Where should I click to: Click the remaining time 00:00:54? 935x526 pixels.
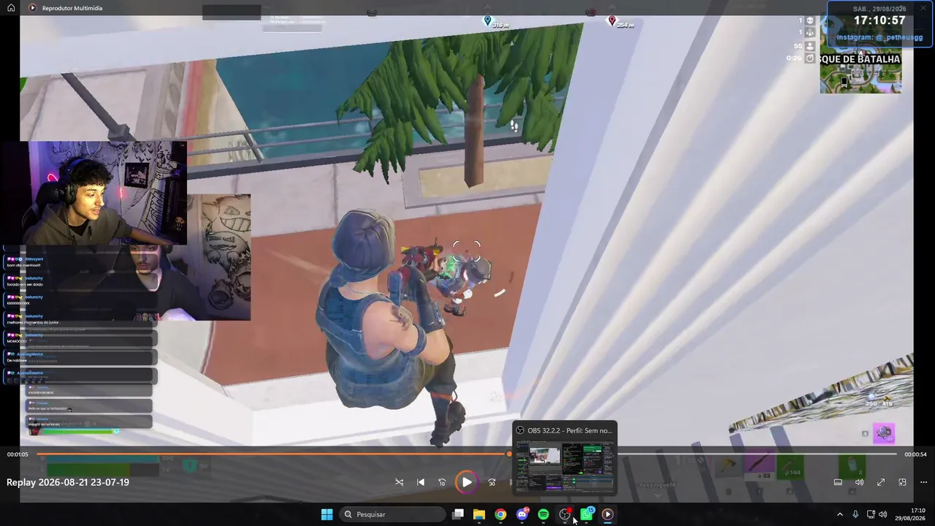[x=915, y=454]
